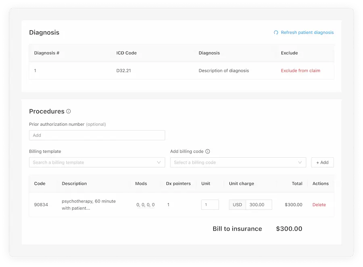Screen dimensions: 363x267
Task: Click the + Add button for billing codes
Action: coord(322,162)
